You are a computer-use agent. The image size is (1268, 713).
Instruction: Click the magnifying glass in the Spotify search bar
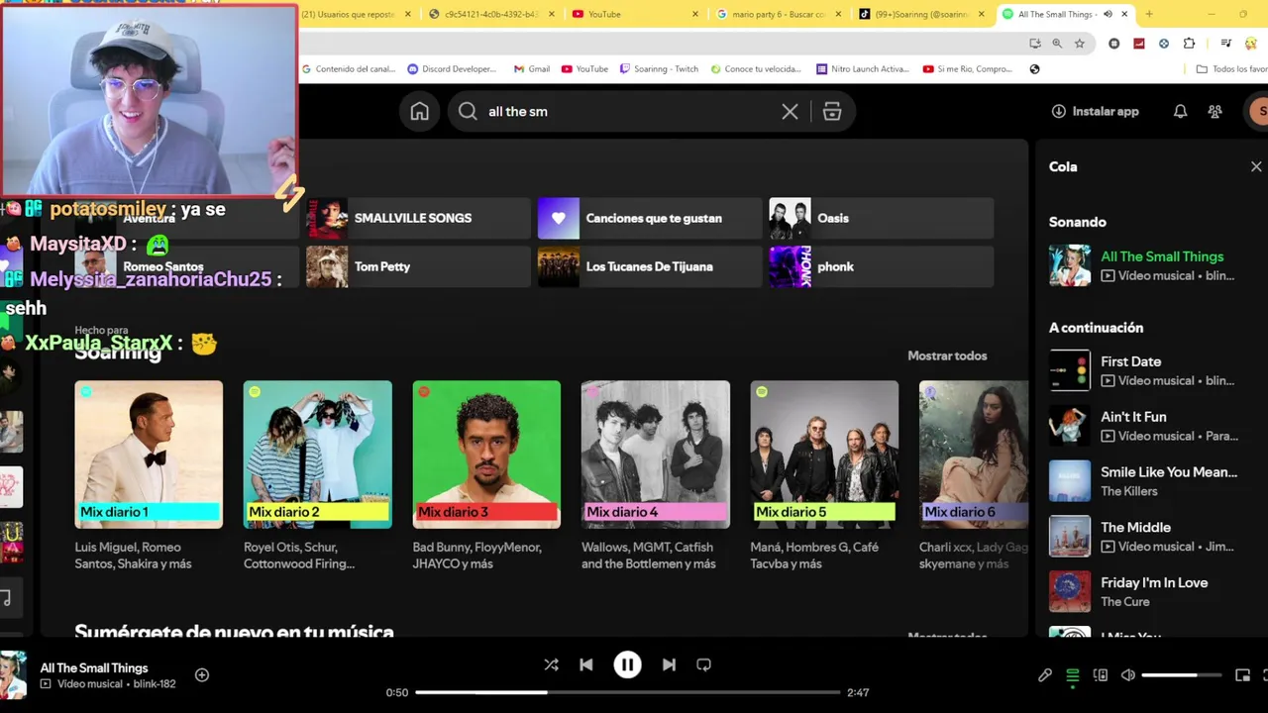[468, 112]
